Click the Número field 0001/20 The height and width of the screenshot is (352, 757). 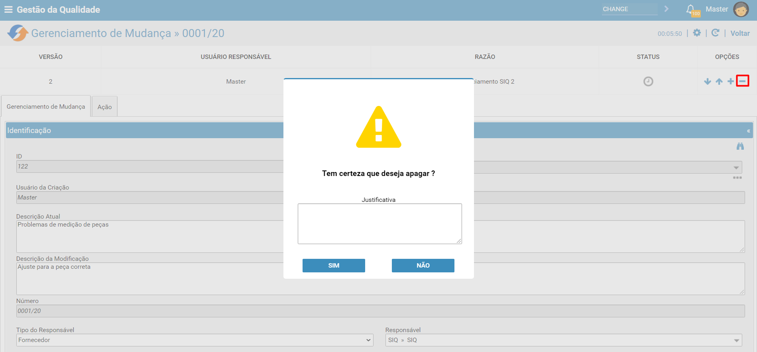coord(380,311)
